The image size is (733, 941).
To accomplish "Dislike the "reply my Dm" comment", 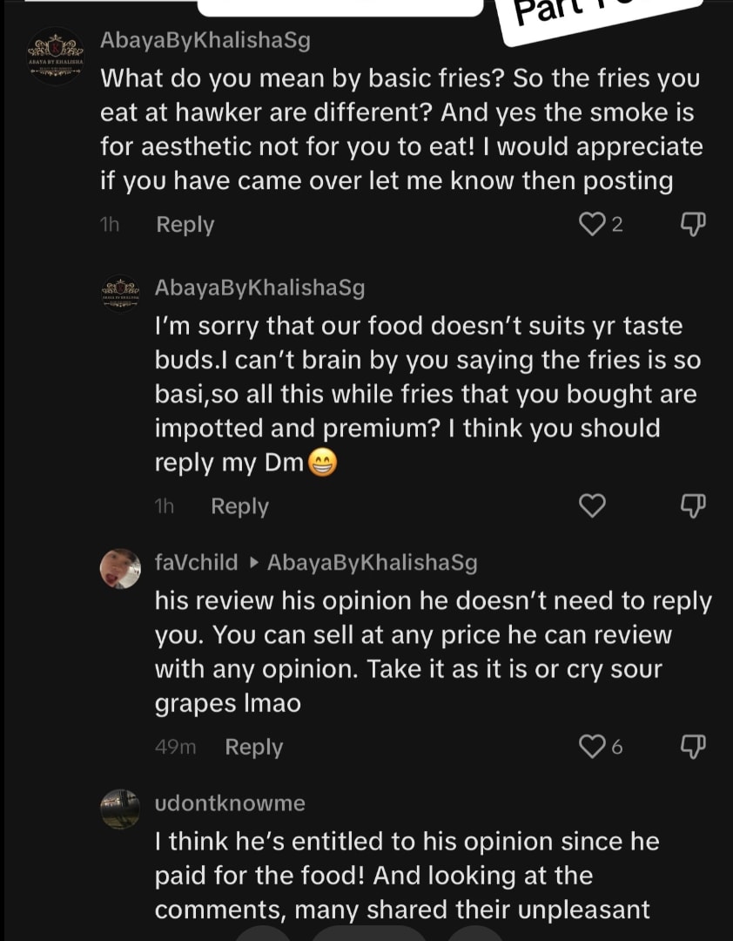I will 692,505.
